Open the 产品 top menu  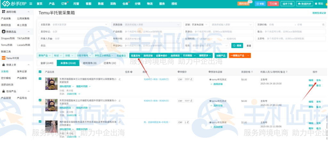52,4
